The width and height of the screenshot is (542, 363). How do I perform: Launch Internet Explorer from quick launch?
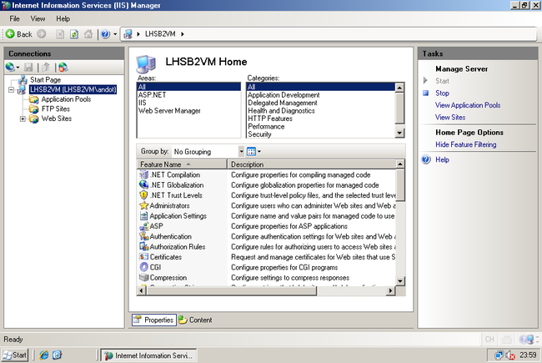click(44, 355)
